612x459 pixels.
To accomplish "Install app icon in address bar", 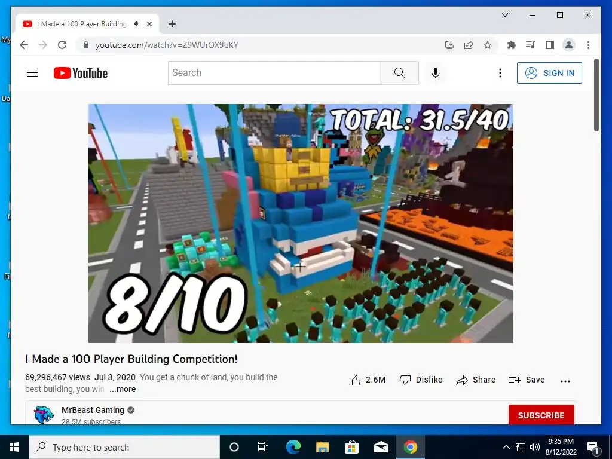I will pyautogui.click(x=449, y=45).
